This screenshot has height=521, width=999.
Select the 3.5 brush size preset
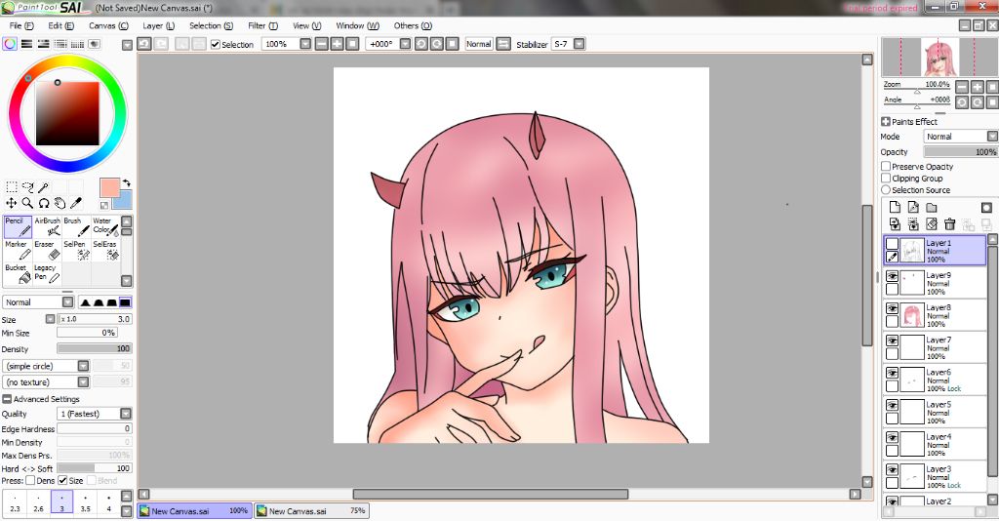[86, 501]
